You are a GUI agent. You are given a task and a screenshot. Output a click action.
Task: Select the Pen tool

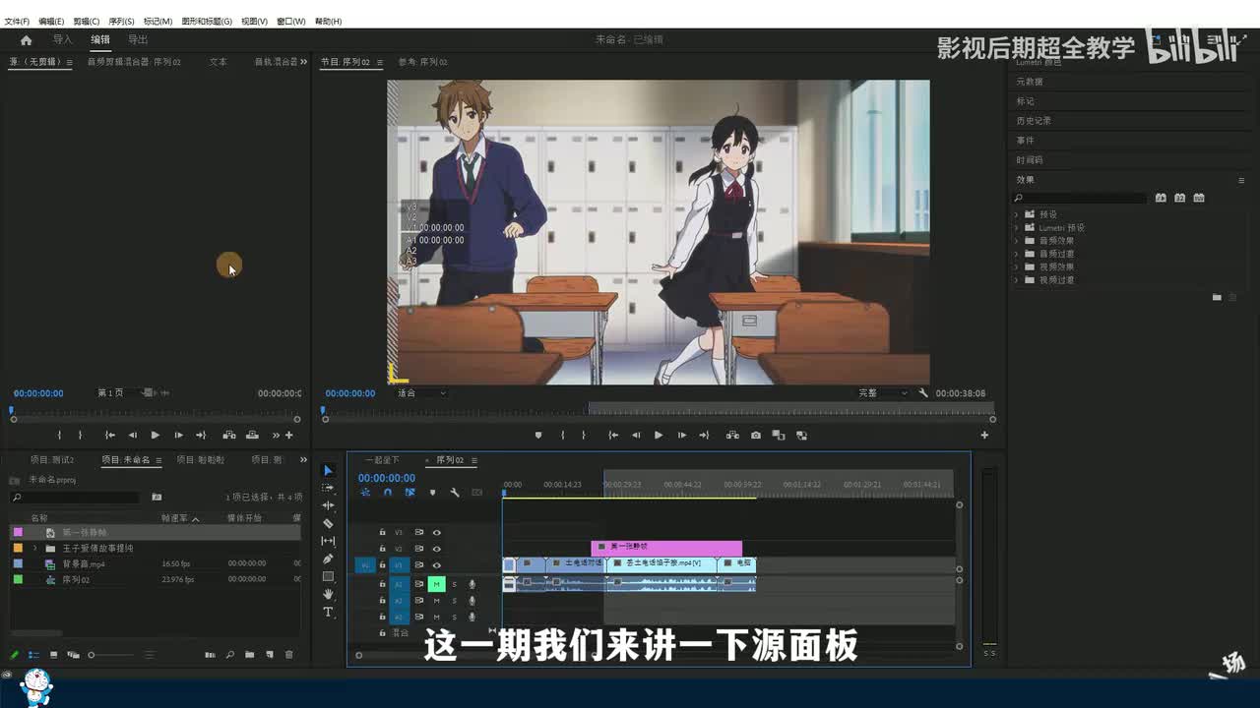click(328, 559)
